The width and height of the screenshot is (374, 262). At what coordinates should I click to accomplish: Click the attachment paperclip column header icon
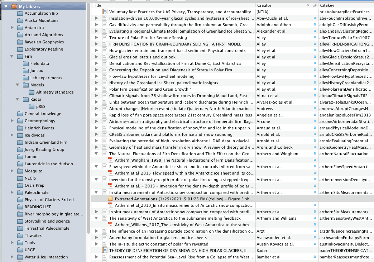click(315, 5)
